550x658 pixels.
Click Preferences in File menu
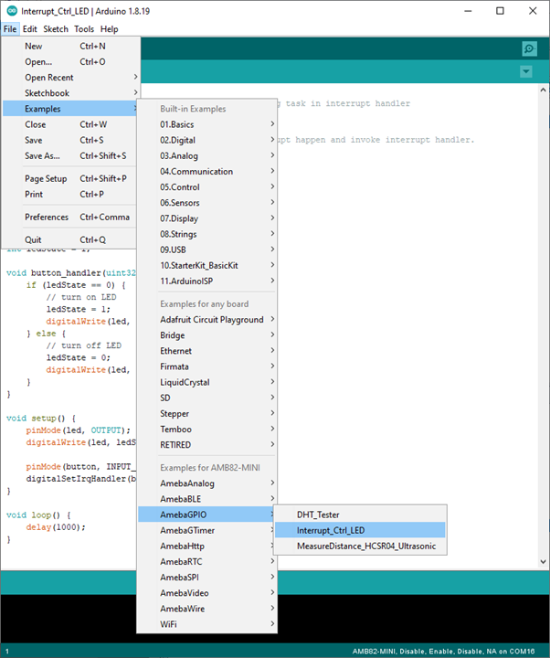[47, 218]
